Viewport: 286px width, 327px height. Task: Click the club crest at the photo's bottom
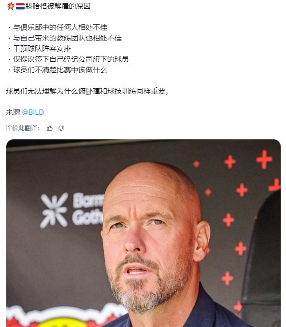point(63,317)
